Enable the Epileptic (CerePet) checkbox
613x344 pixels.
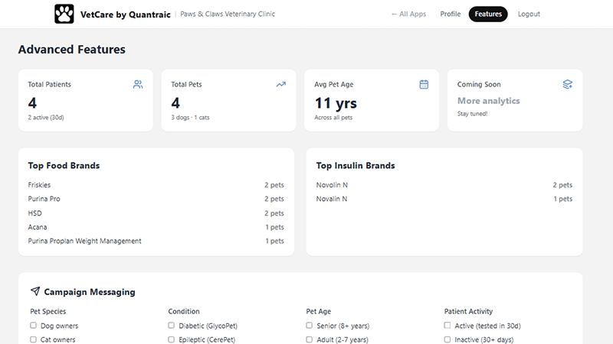(x=171, y=339)
